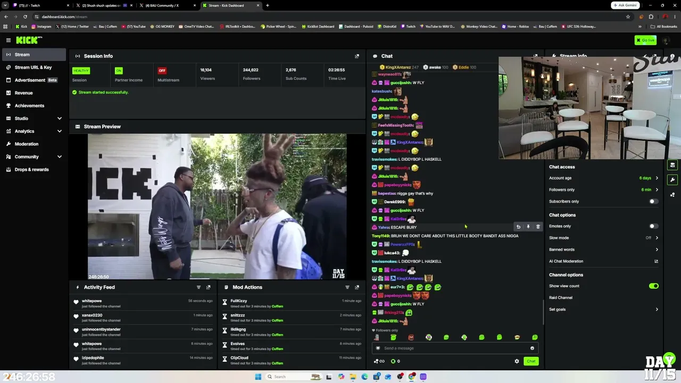Click the Drops & rewards gift icon

pos(9,170)
